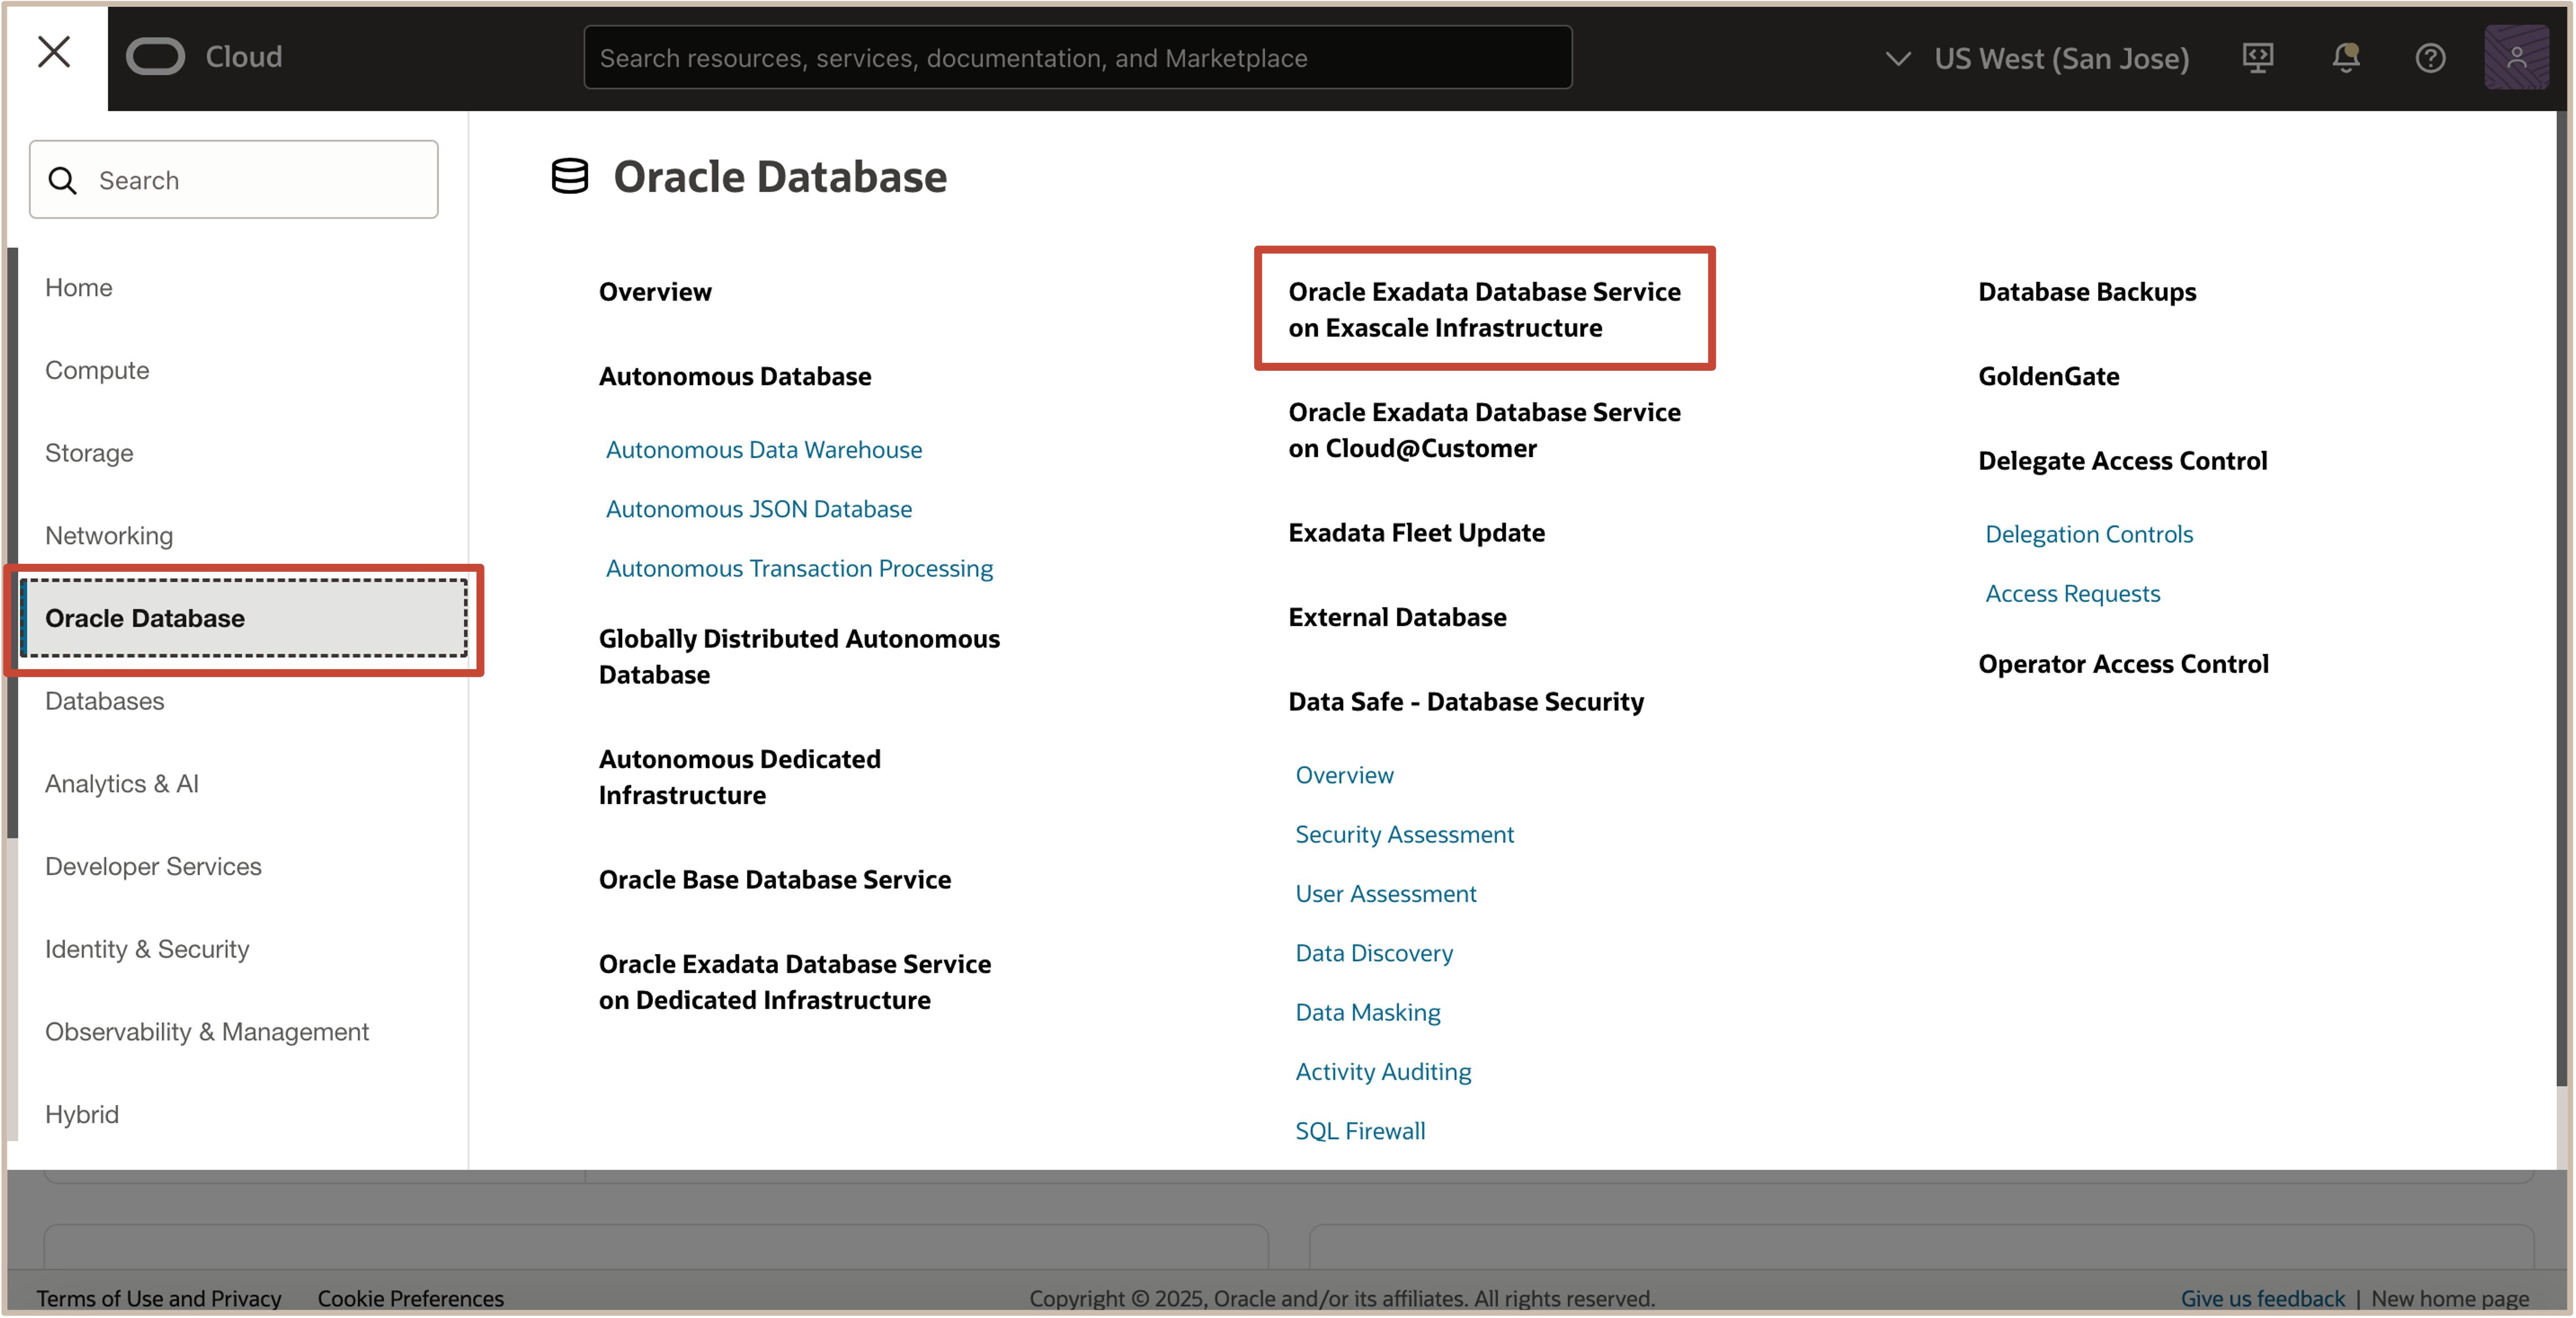Click the Oracle Database stack icon
The image size is (2576, 1318).
(x=570, y=177)
